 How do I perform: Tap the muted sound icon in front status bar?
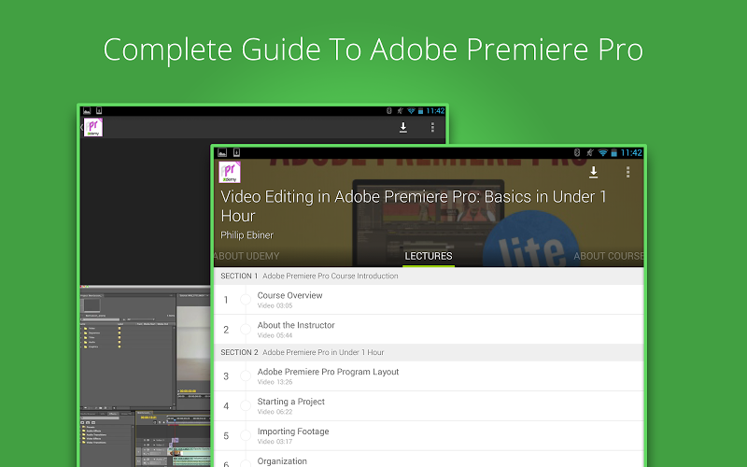[x=590, y=152]
